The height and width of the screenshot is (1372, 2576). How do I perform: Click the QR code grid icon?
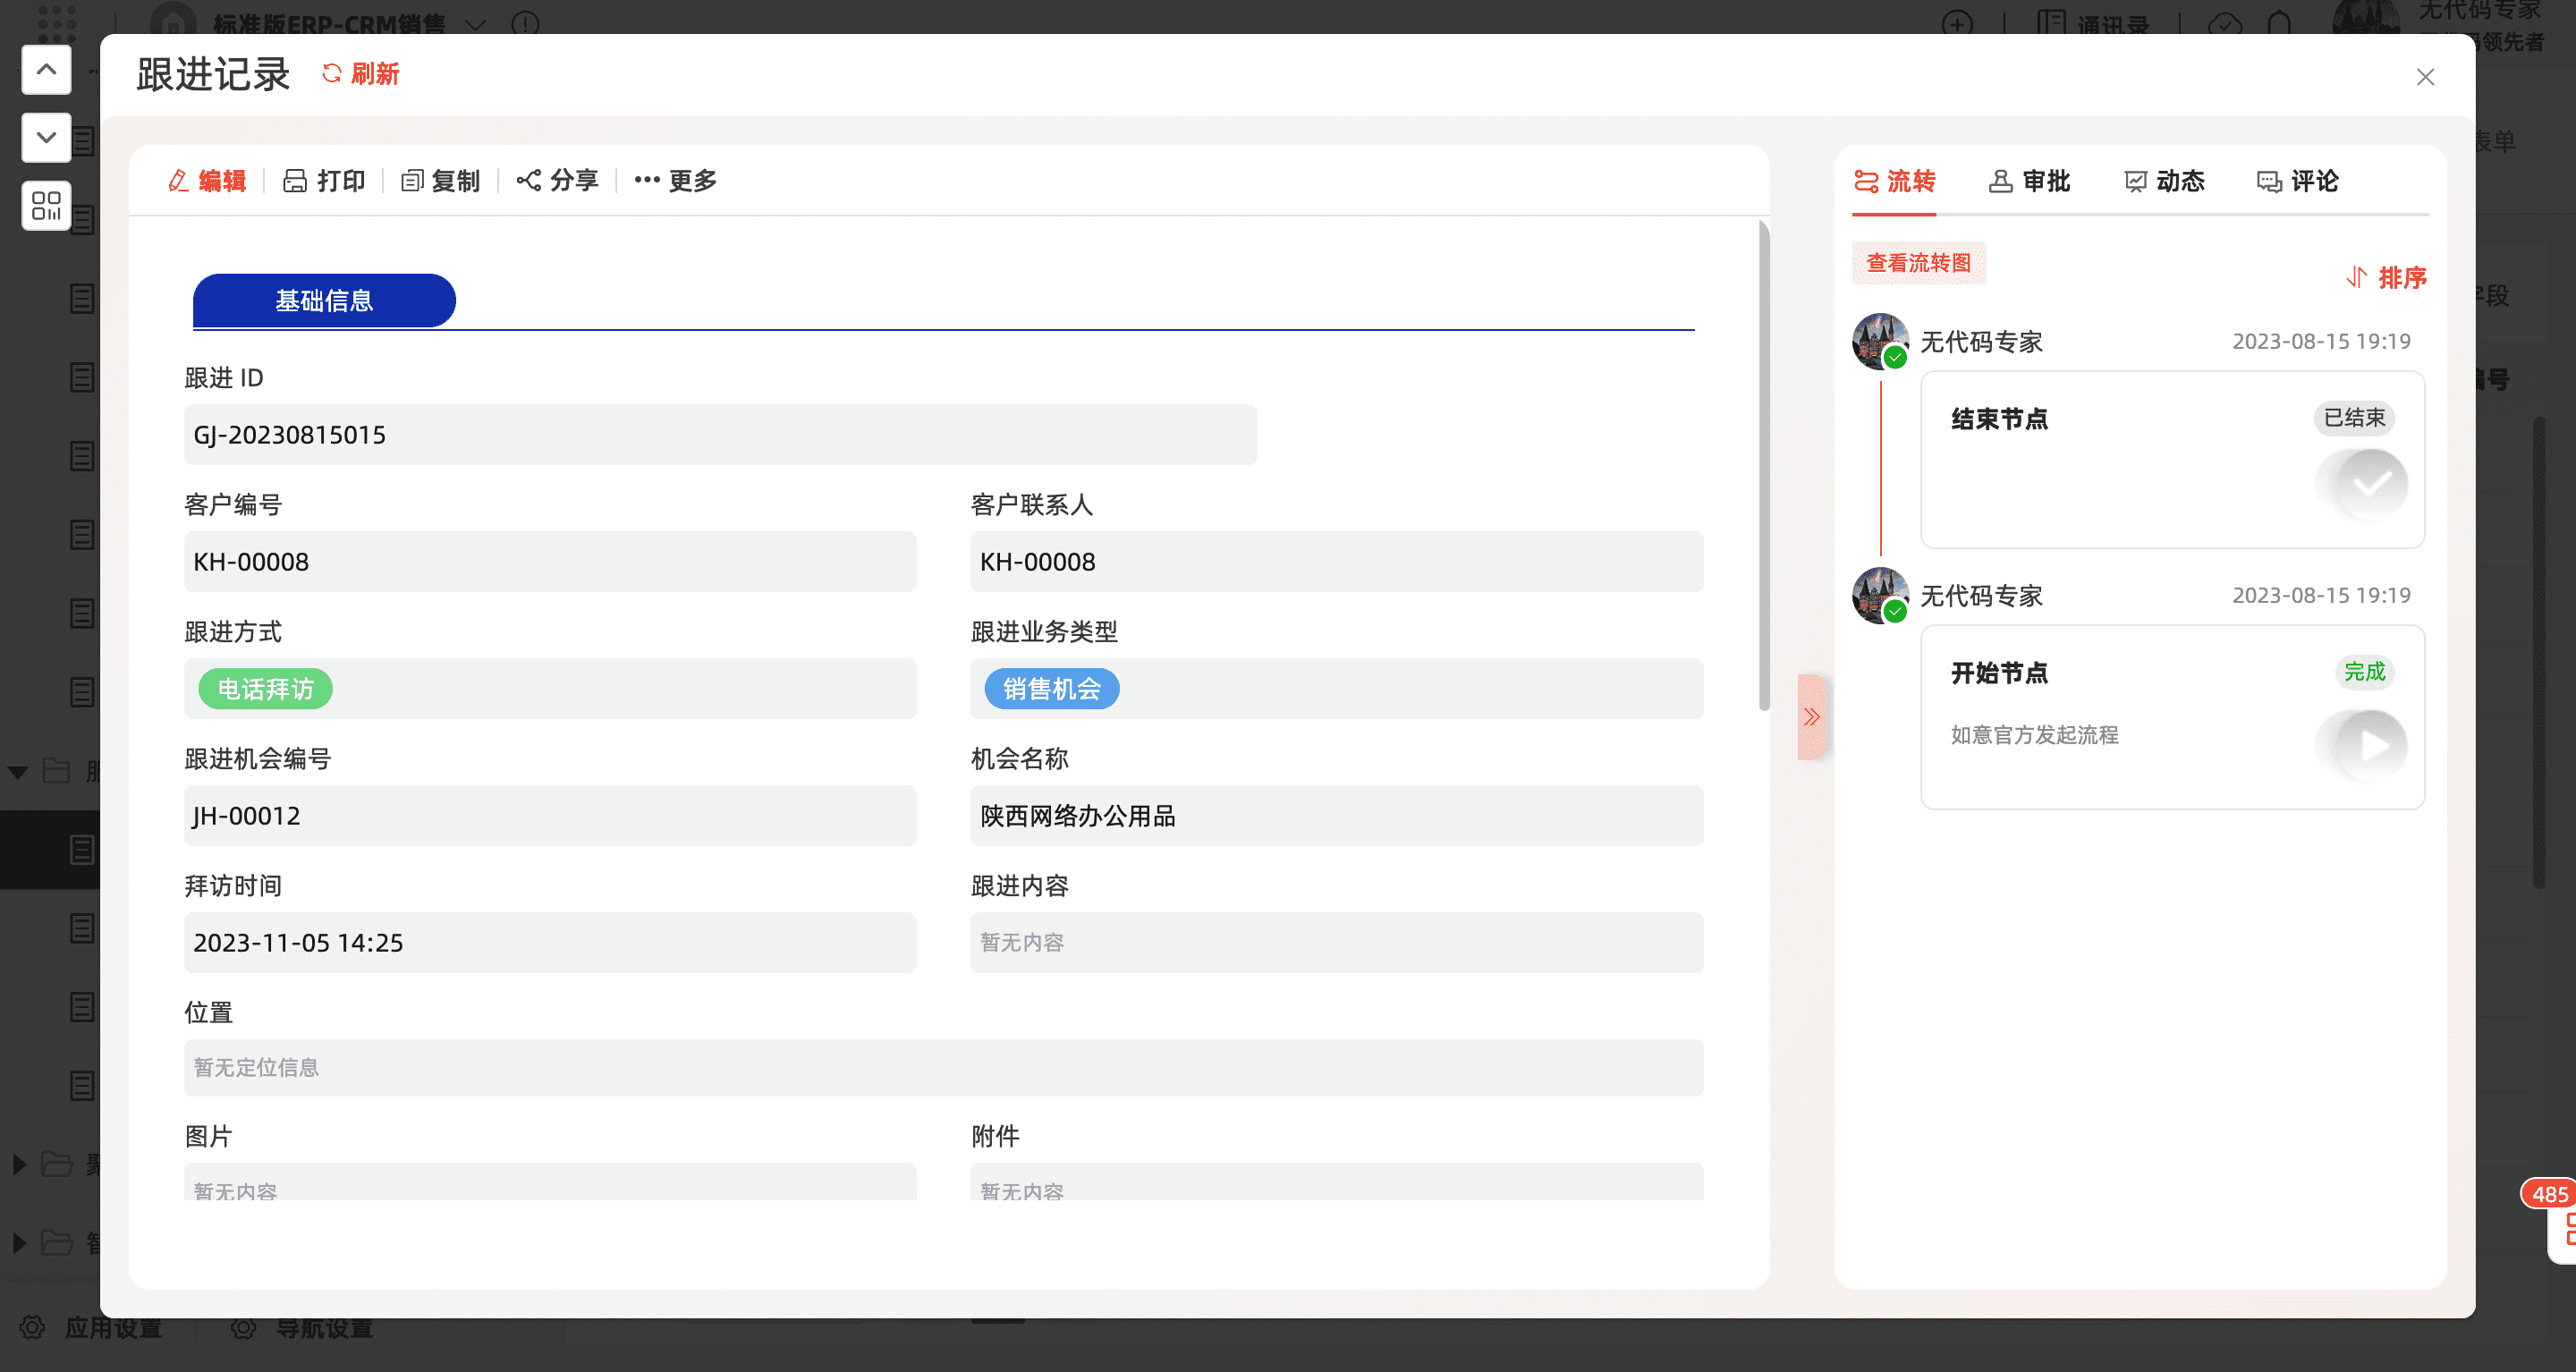pos(46,206)
